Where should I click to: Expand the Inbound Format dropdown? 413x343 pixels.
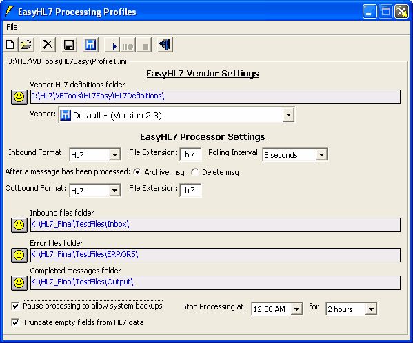pyautogui.click(x=114, y=154)
